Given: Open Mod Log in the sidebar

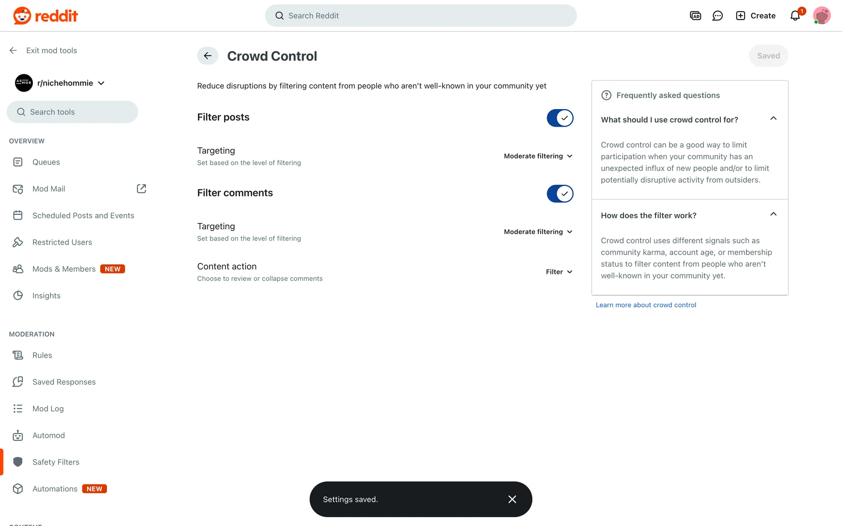Looking at the screenshot, I should (48, 409).
